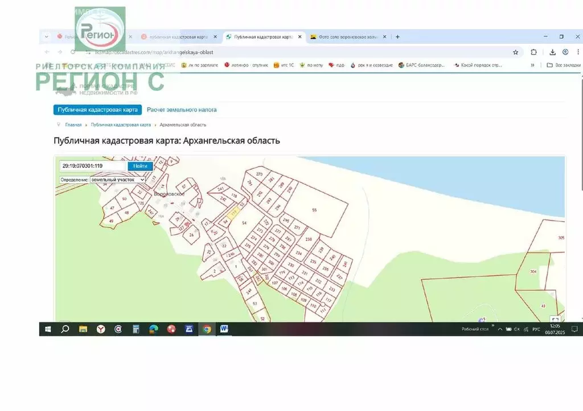Viewport: 583px width, 411px height.
Task: Open the Публичная кадастровая карта page tab
Action: [97, 110]
